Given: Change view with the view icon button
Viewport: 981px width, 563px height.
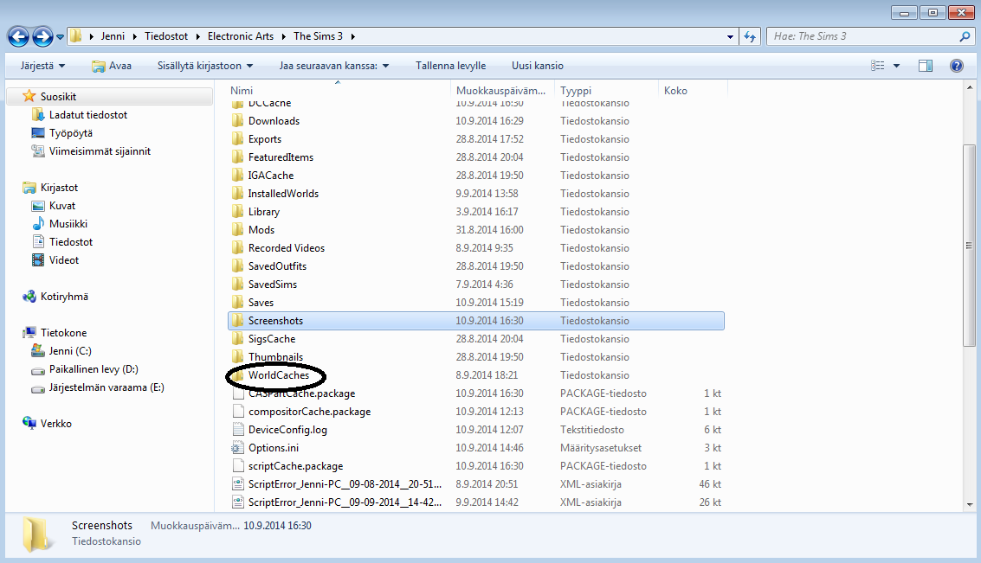Looking at the screenshot, I should point(878,66).
